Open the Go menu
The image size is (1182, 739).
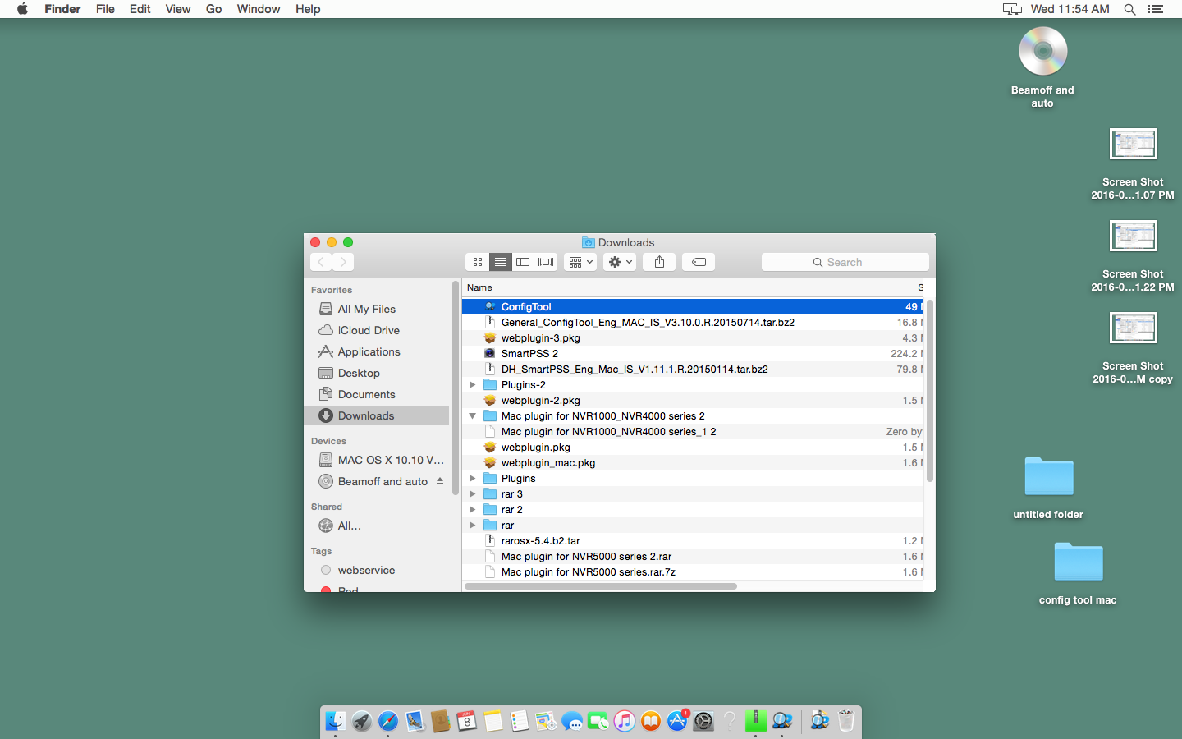tap(213, 9)
